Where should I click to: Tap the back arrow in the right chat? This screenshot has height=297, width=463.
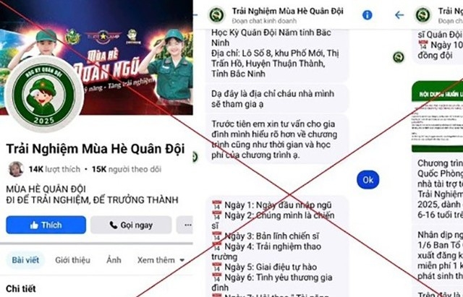pos(399,14)
